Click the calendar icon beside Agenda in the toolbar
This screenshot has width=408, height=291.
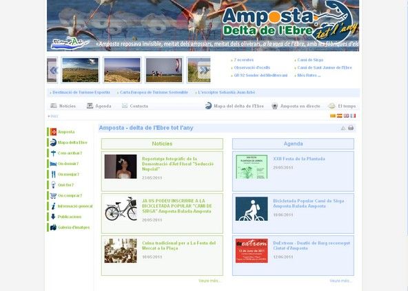(x=90, y=105)
